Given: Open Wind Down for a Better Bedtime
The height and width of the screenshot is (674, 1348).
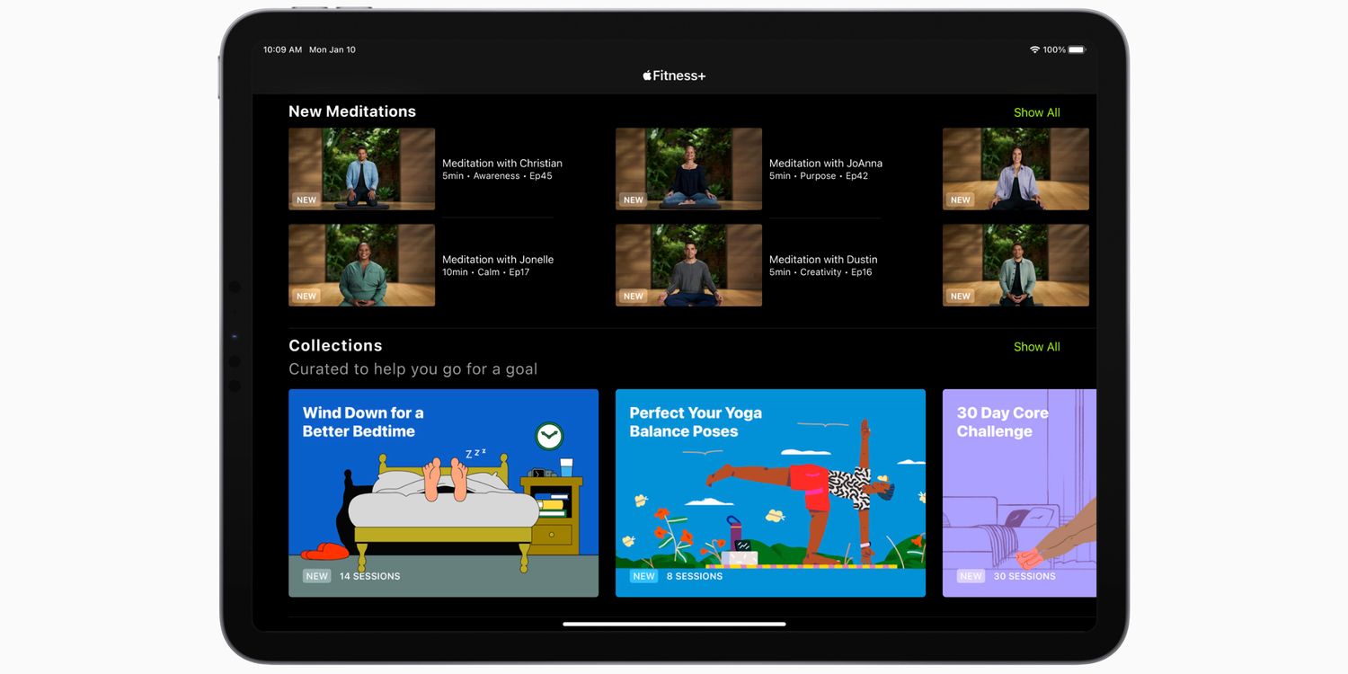Looking at the screenshot, I should 443,492.
